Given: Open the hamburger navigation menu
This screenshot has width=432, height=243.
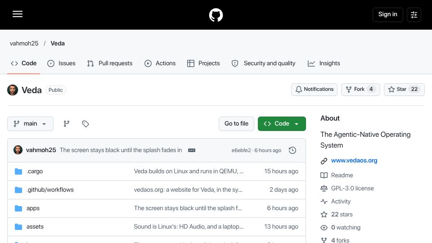Looking at the screenshot, I should (18, 14).
